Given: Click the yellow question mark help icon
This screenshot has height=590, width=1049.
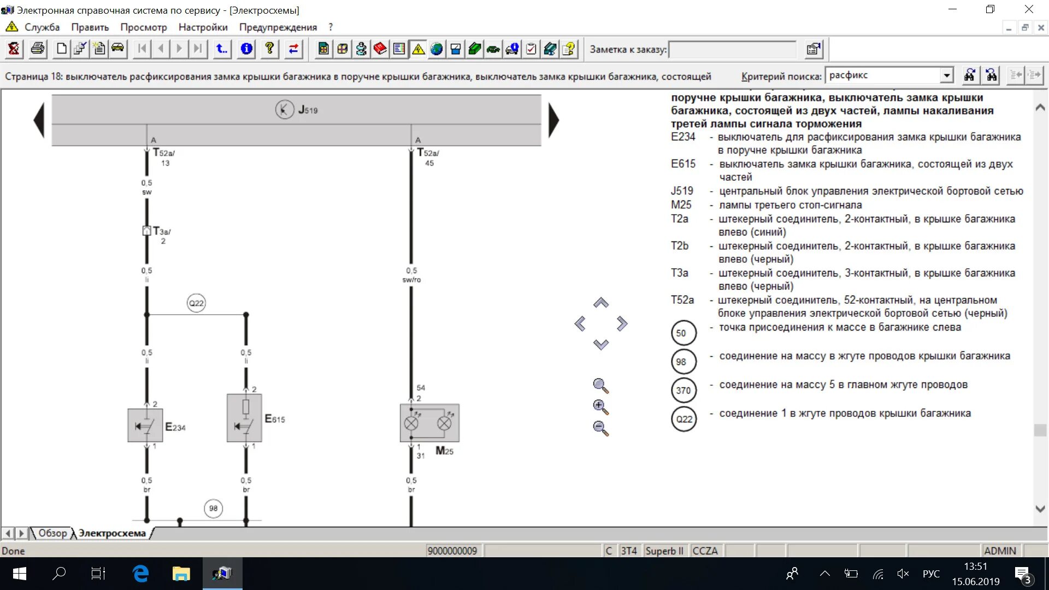Looking at the screenshot, I should [269, 49].
